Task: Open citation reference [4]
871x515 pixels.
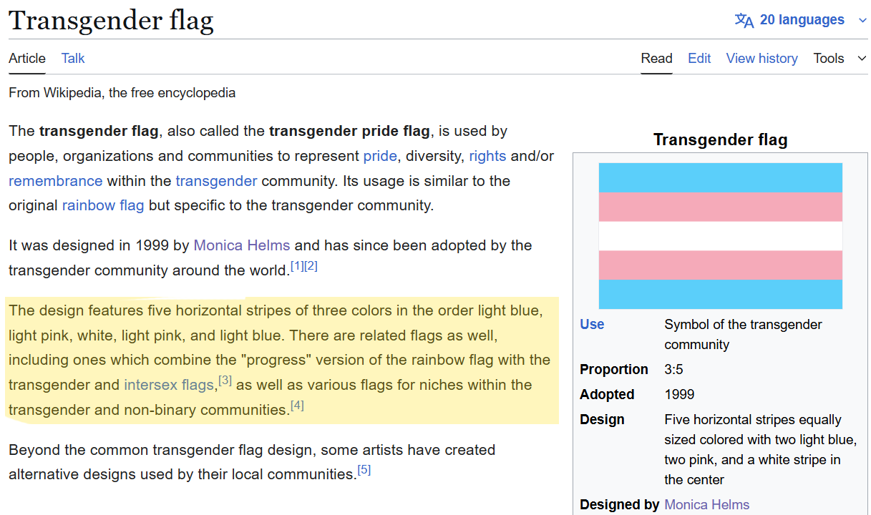Action: (x=297, y=406)
